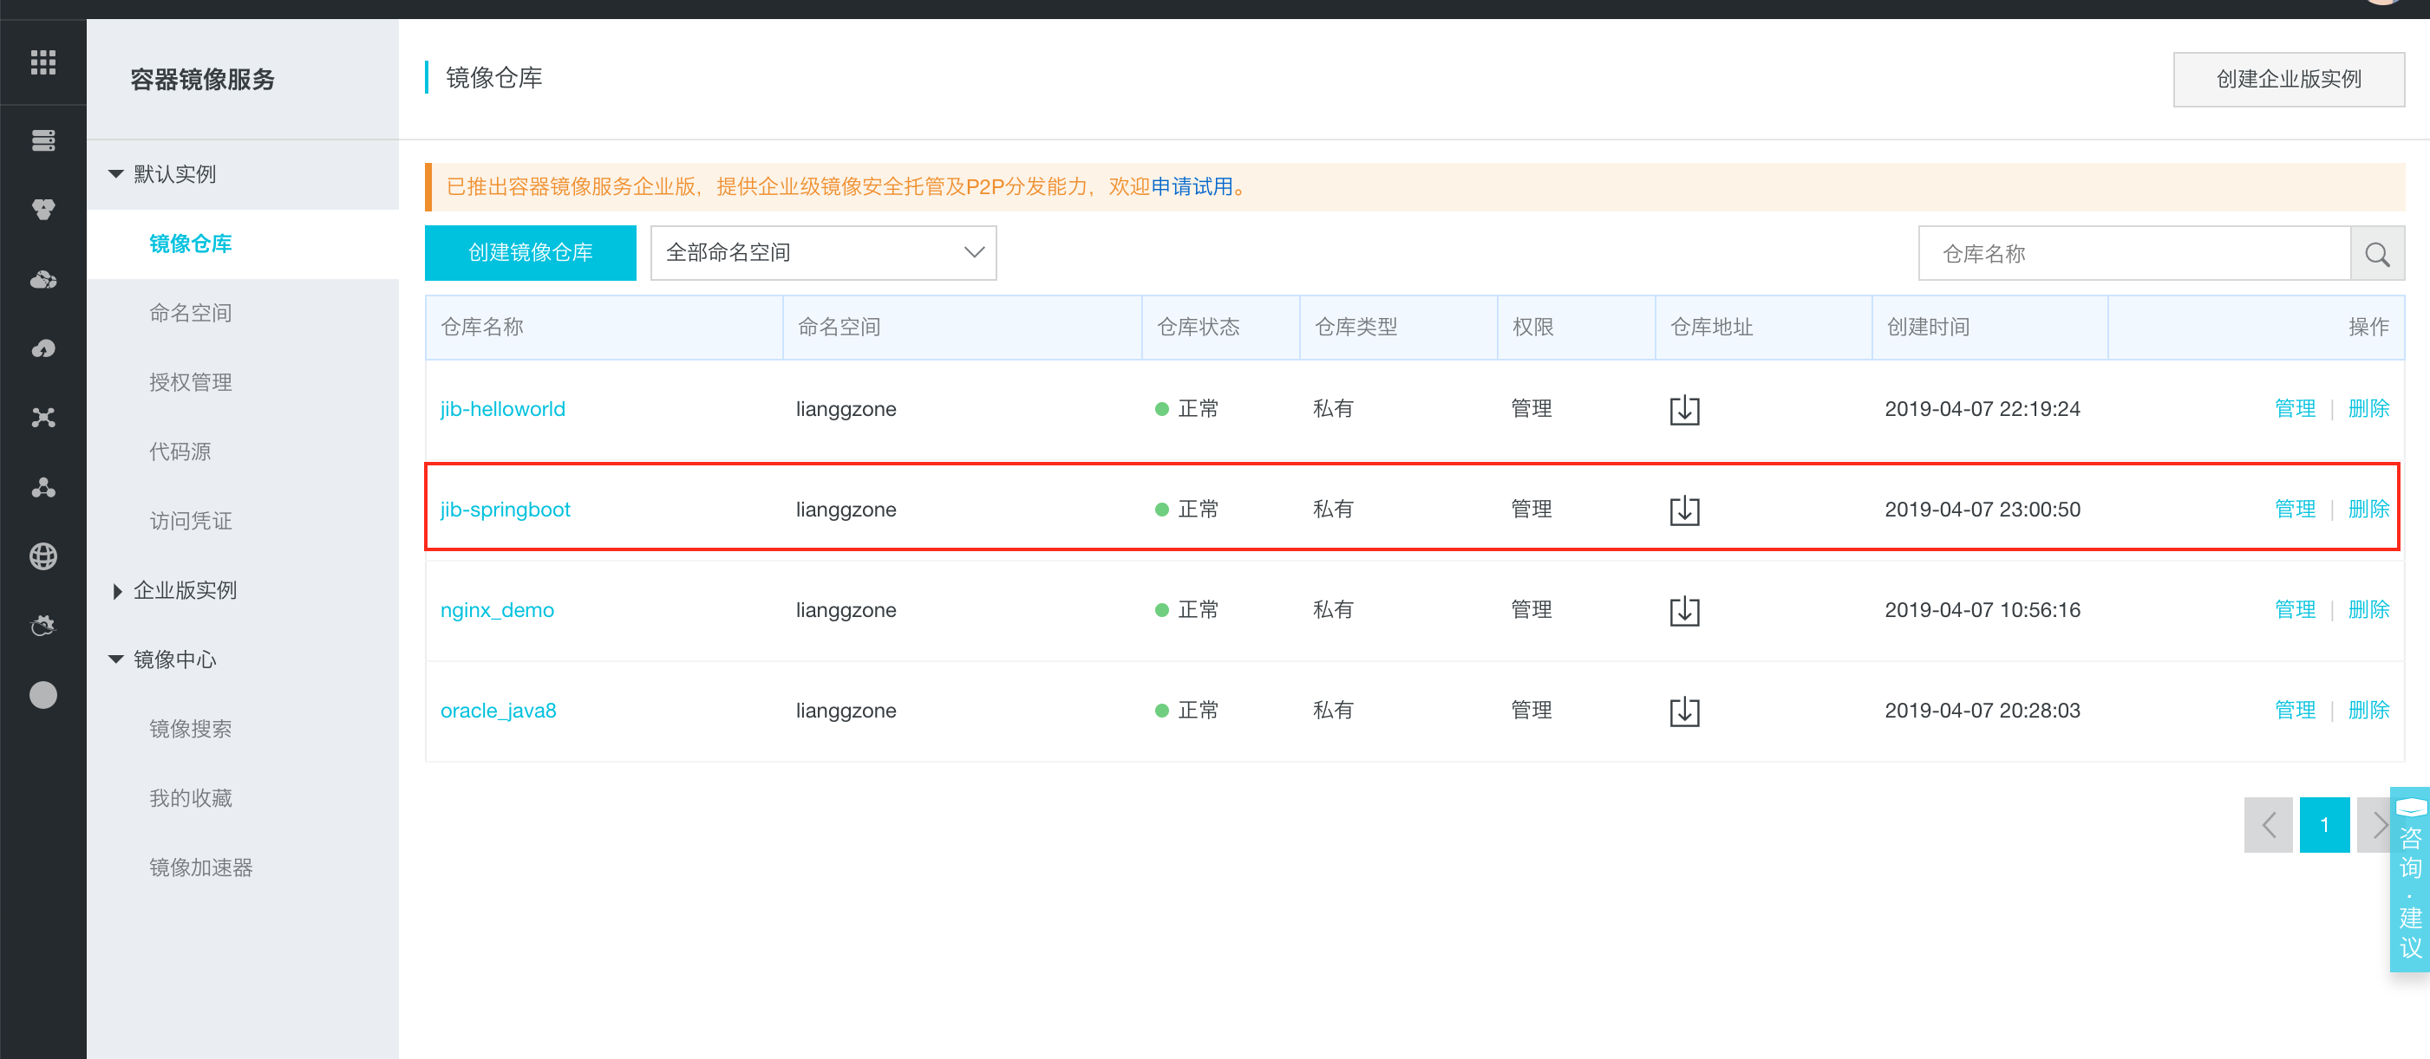Click the server list icon in left rail
Screen dimensions: 2430x1059
pos(43,140)
